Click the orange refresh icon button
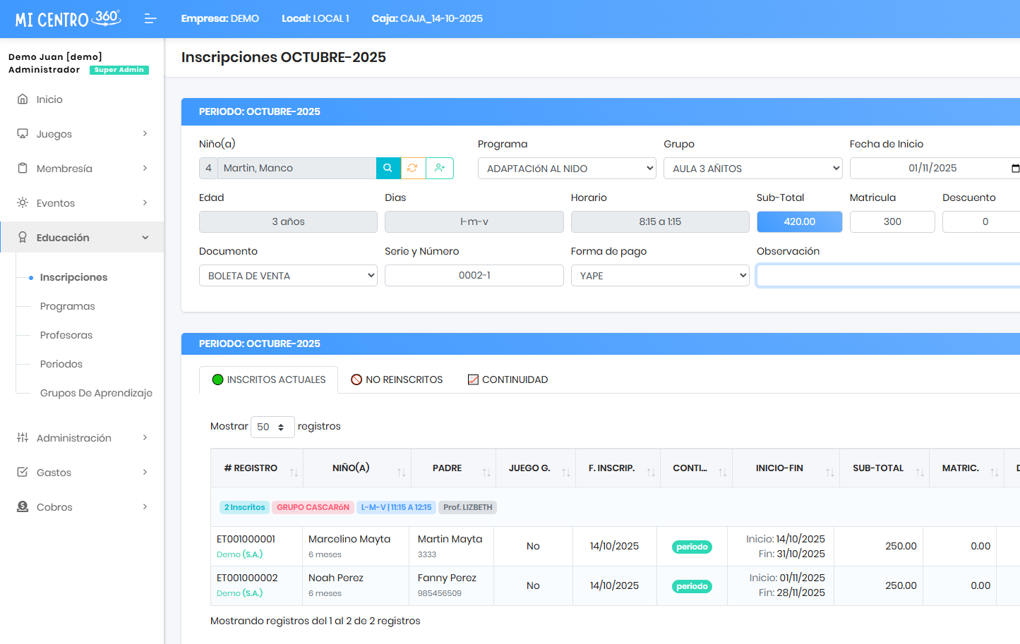 click(413, 168)
